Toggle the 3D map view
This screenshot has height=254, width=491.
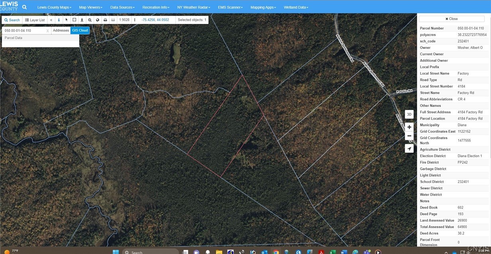pyautogui.click(x=409, y=114)
